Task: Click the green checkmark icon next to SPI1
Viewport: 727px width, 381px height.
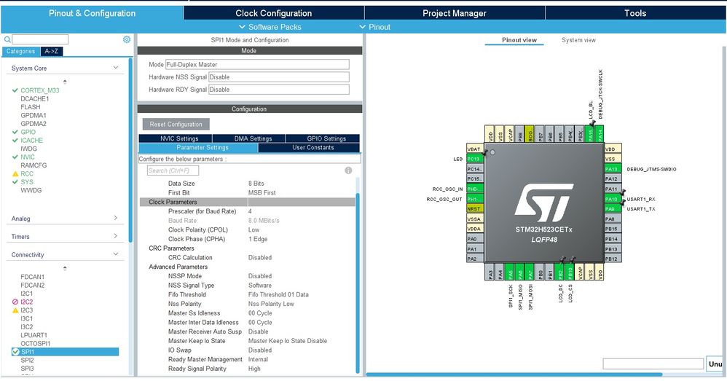Action: click(15, 352)
